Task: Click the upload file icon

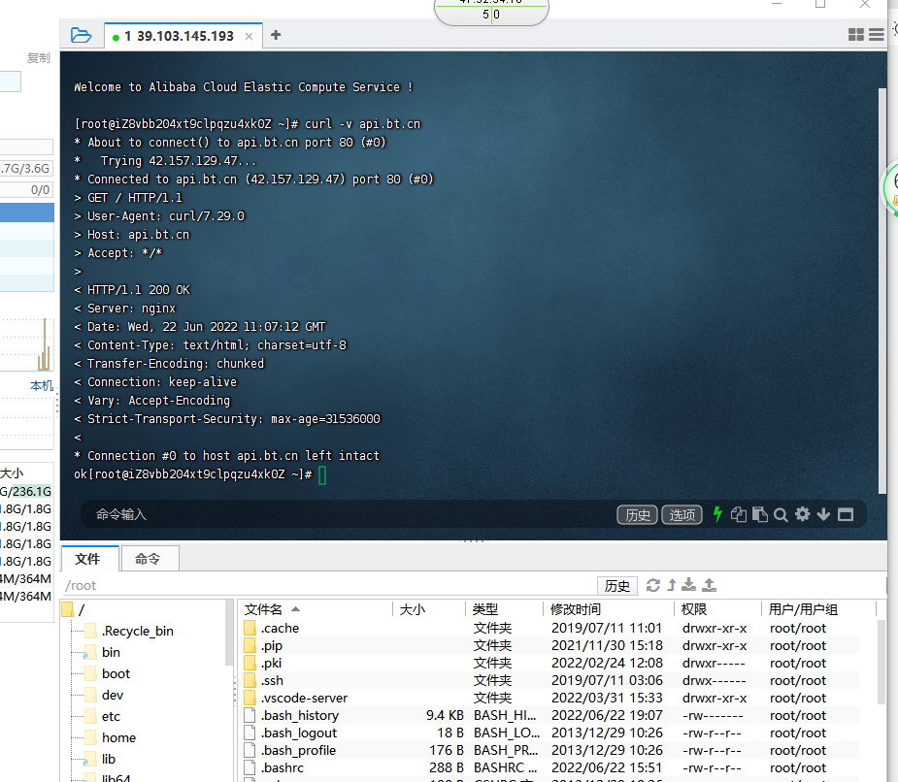Action: 709,584
